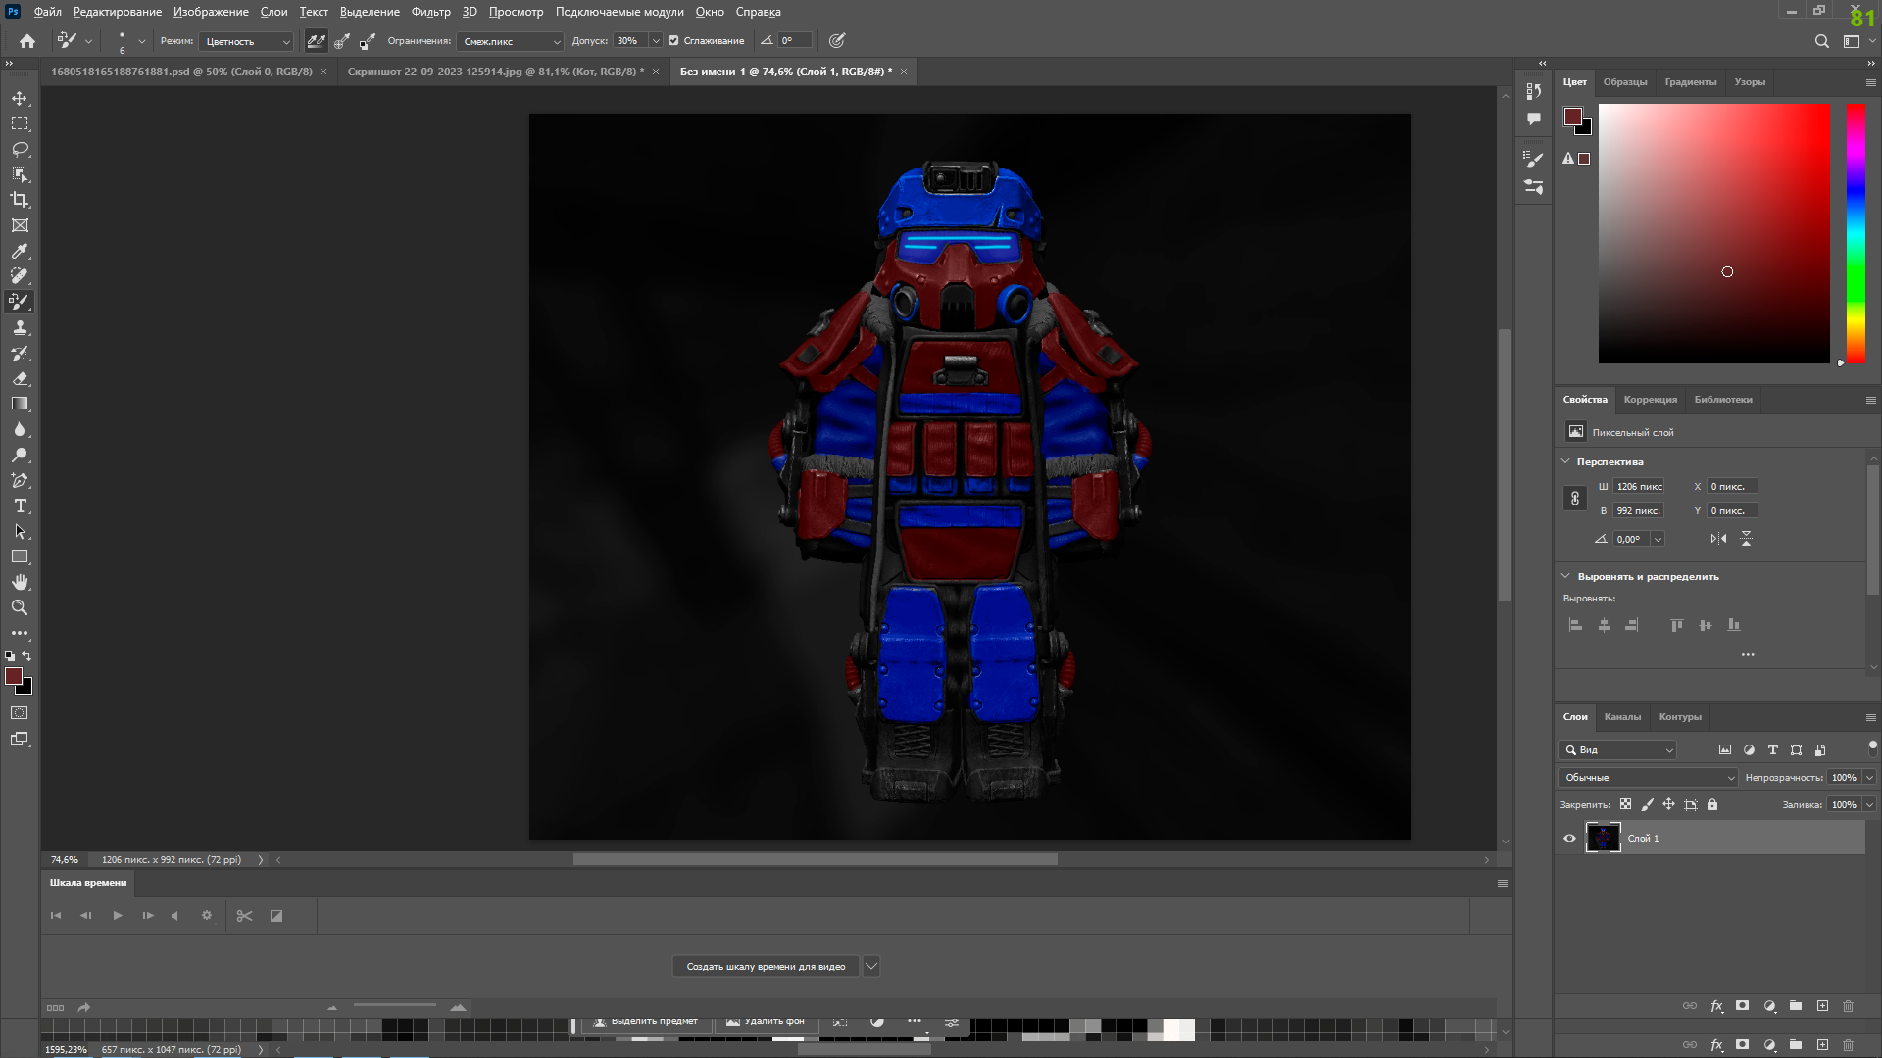Open the Ограничения Смеж.пикс dropdown
Image resolution: width=1882 pixels, height=1058 pixels.
click(510, 41)
